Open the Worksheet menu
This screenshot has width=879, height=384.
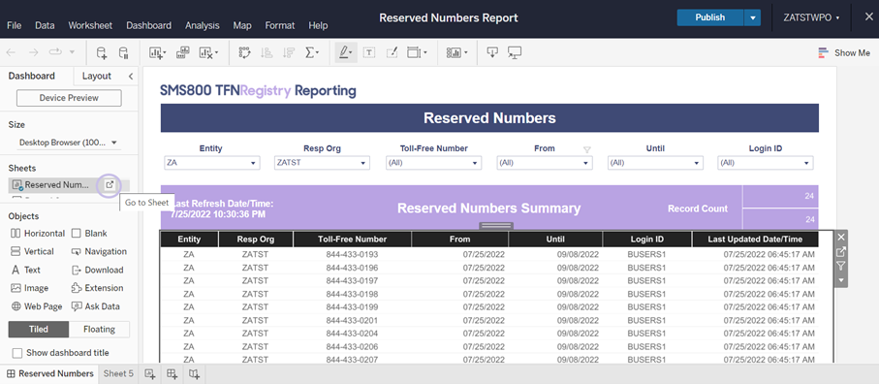(x=90, y=26)
